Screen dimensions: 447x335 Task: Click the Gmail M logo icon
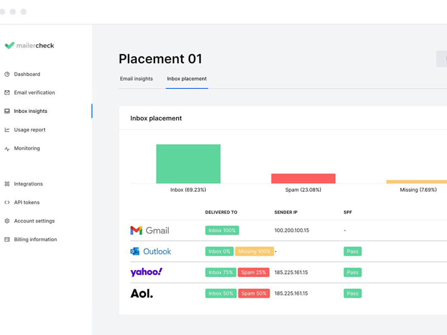tap(136, 230)
